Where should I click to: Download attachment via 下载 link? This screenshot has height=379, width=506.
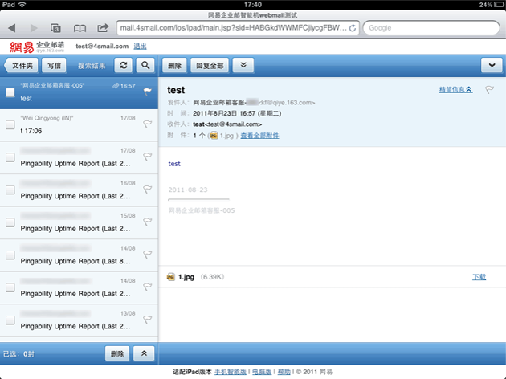(x=479, y=277)
